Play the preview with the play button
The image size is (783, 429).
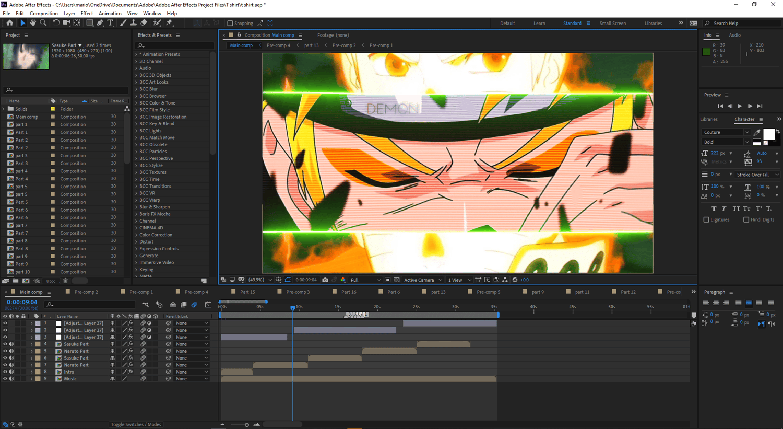(x=740, y=106)
